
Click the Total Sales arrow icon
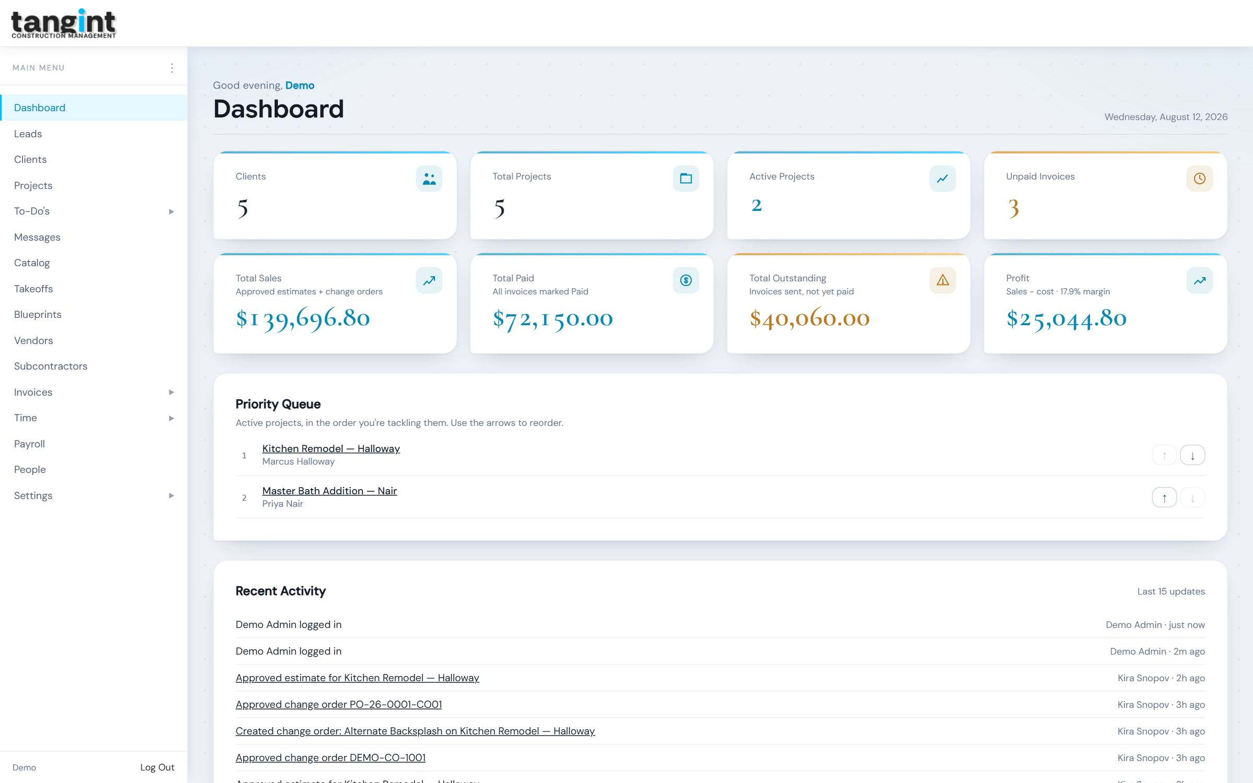[x=429, y=280]
